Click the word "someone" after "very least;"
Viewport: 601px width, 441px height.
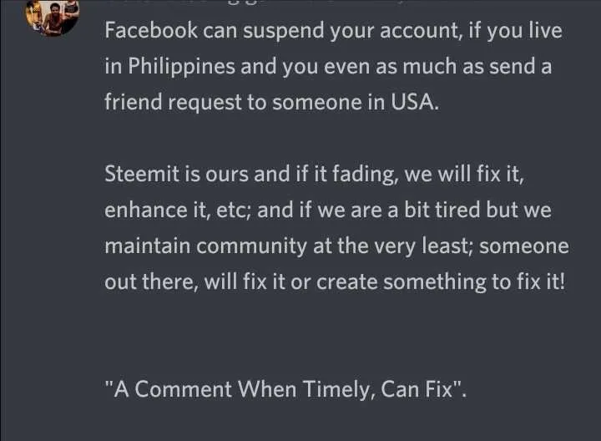tap(524, 246)
